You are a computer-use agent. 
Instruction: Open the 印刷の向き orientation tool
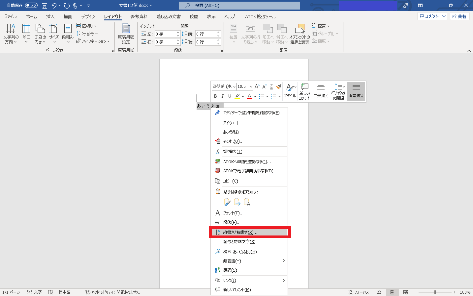40,34
